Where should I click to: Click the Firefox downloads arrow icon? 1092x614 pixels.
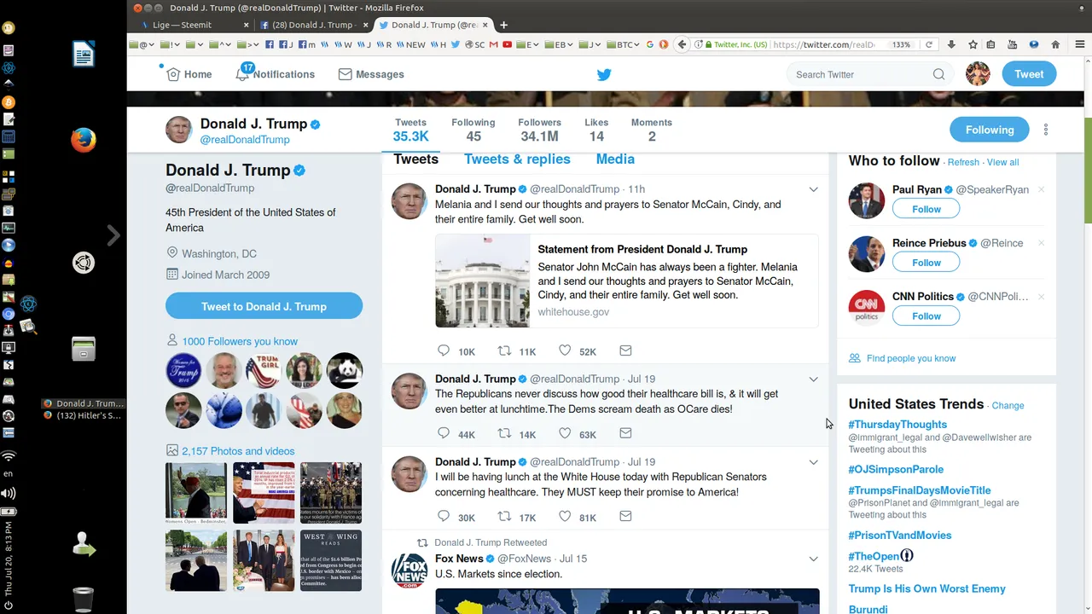click(x=951, y=44)
